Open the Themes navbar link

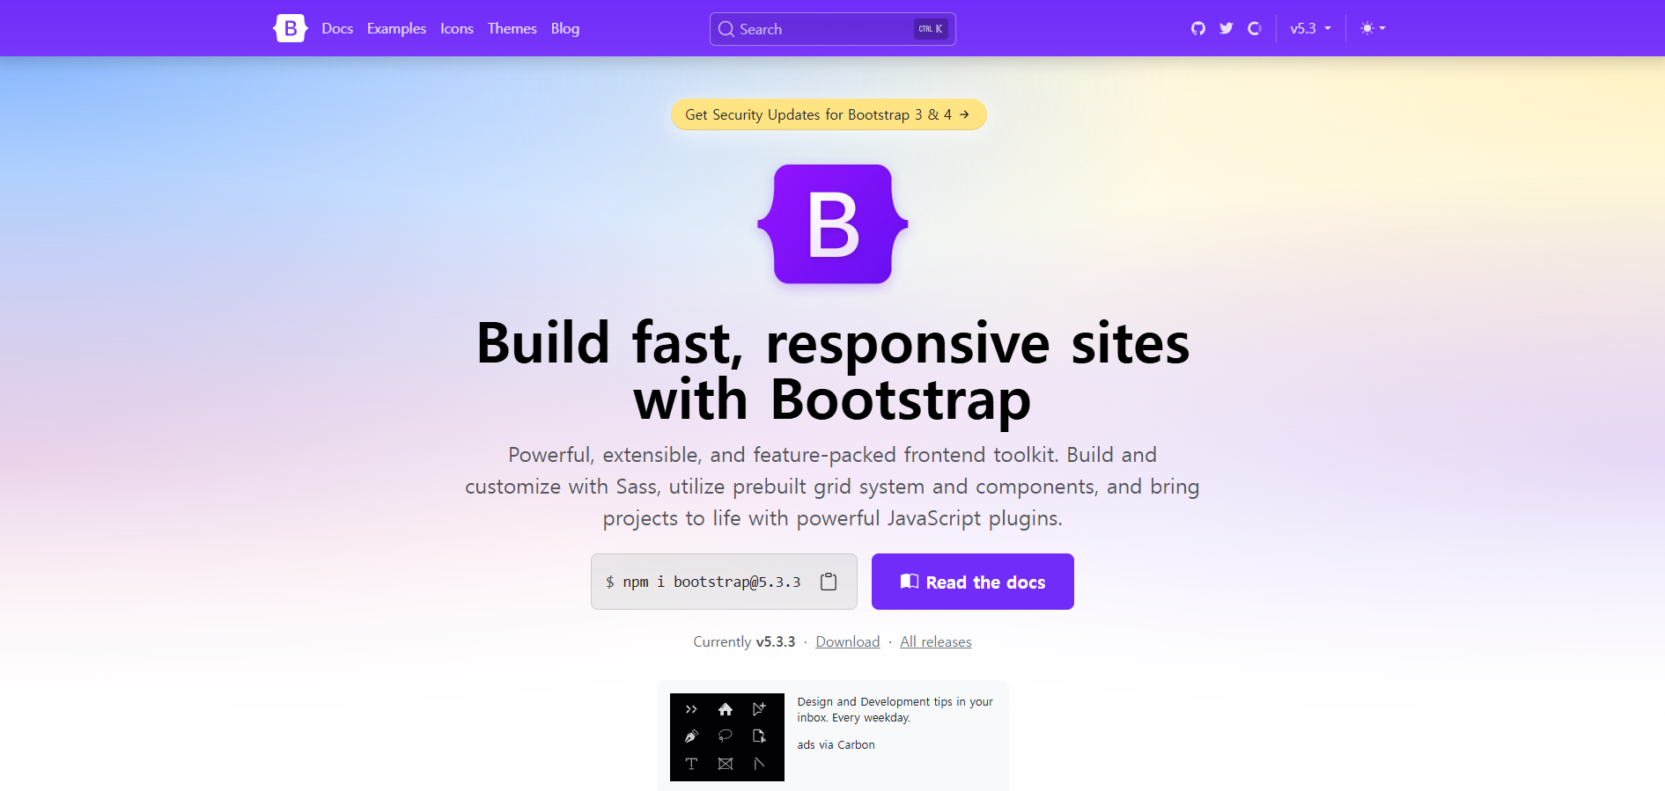512,28
